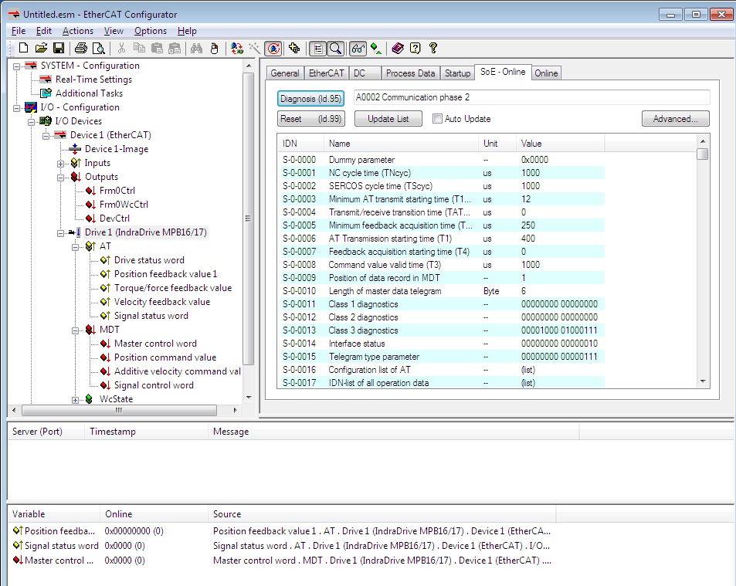The image size is (736, 586).
Task: Click the magnifier icon in toolbar
Action: click(335, 49)
